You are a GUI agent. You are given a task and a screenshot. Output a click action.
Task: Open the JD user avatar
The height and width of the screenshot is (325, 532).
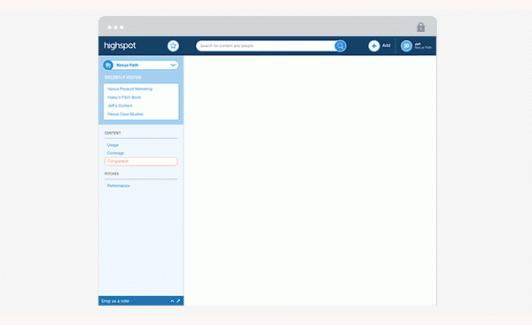tap(406, 46)
